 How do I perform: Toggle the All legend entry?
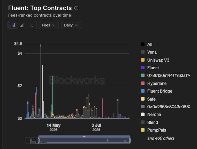(147, 45)
